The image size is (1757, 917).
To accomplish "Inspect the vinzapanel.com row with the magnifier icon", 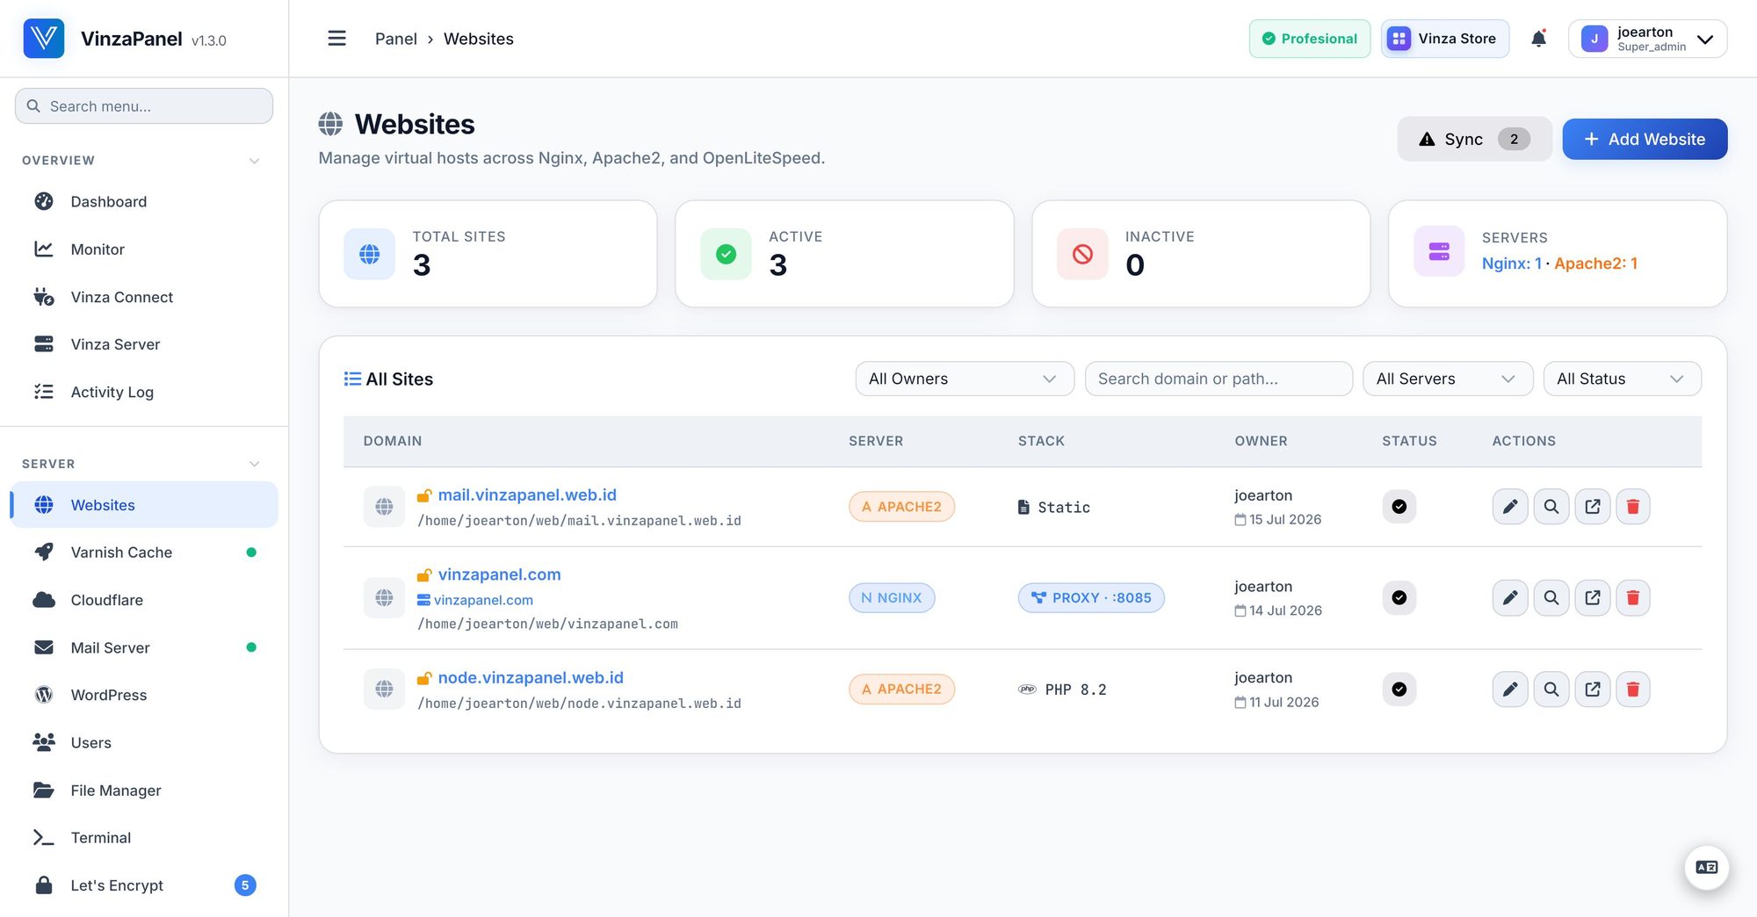I will [1551, 598].
